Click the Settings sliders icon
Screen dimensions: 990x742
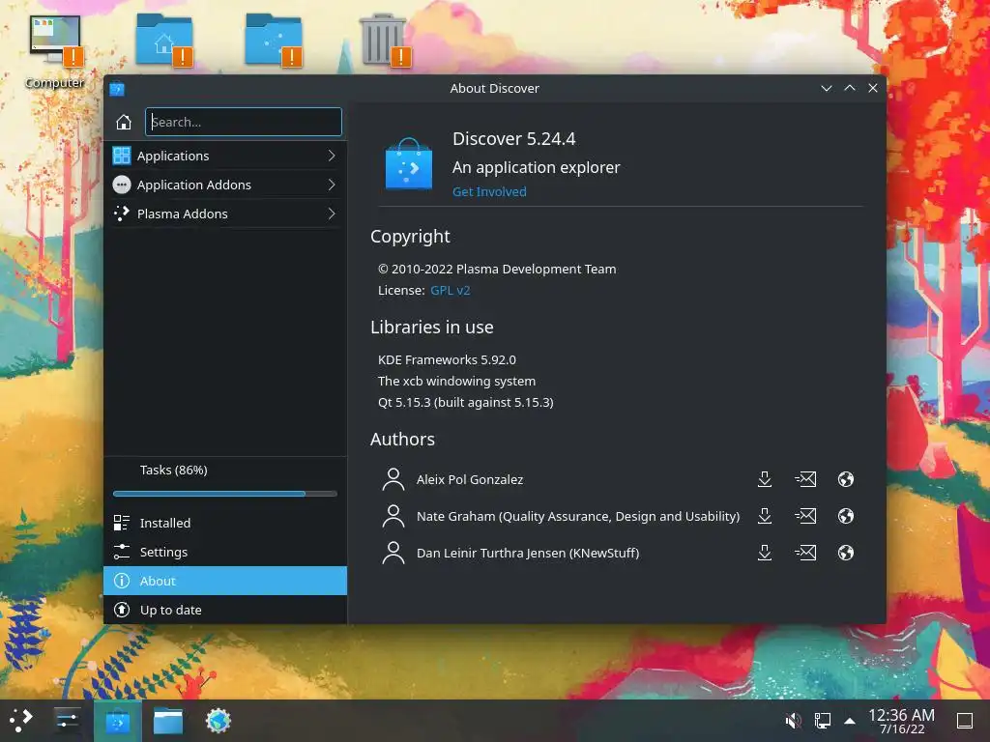[121, 552]
